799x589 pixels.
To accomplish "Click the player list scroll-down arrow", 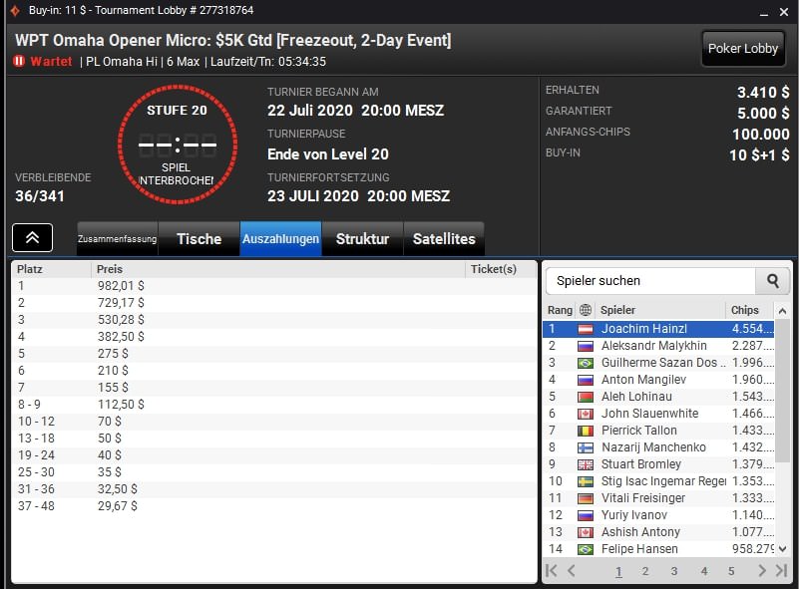I will (782, 549).
